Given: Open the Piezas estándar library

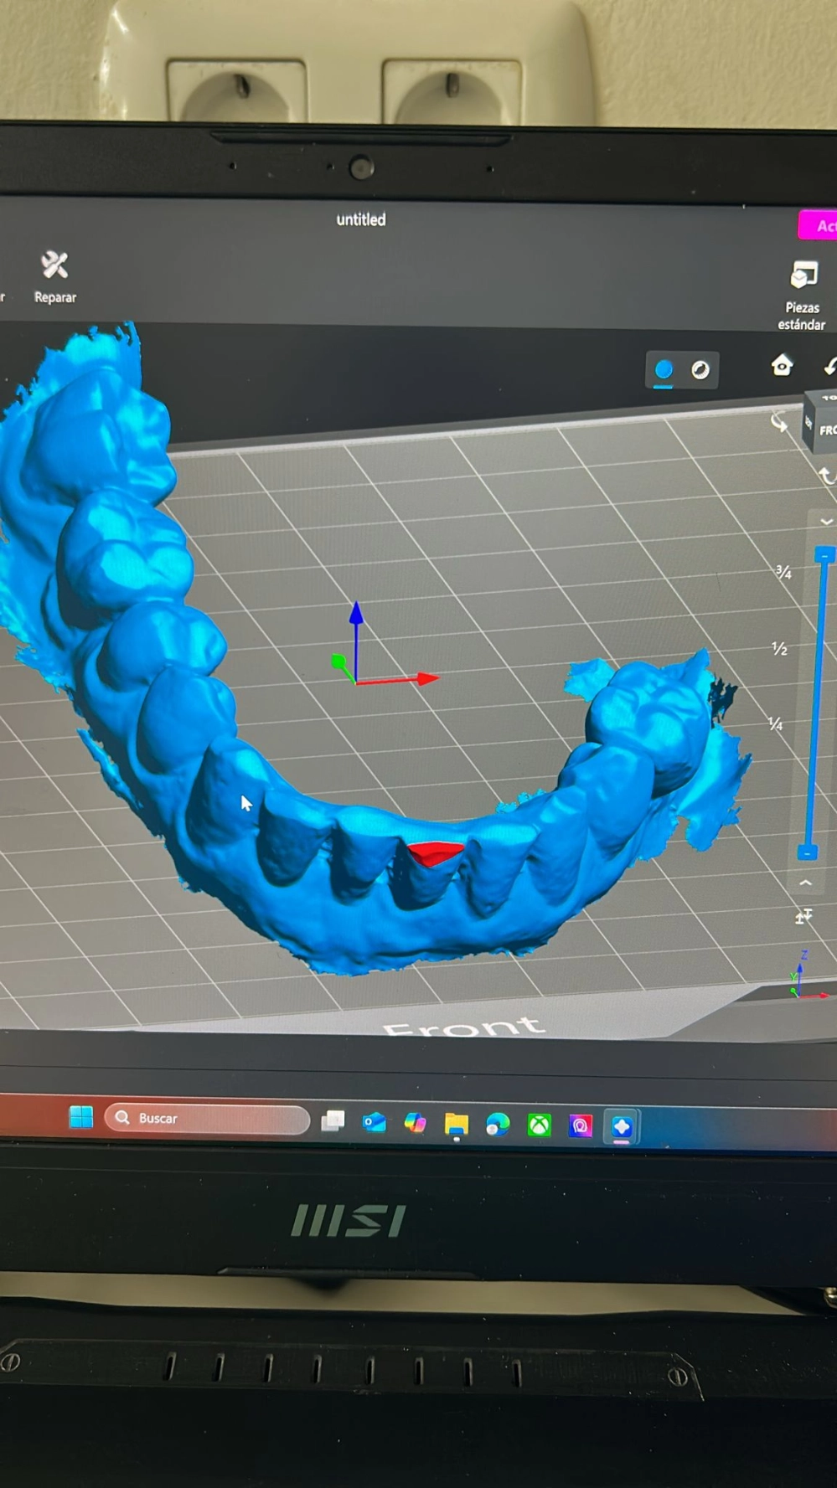Looking at the screenshot, I should 803,294.
